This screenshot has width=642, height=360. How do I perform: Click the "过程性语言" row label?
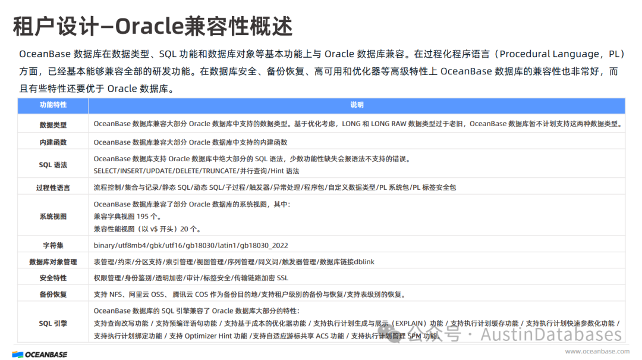pyautogui.click(x=53, y=188)
